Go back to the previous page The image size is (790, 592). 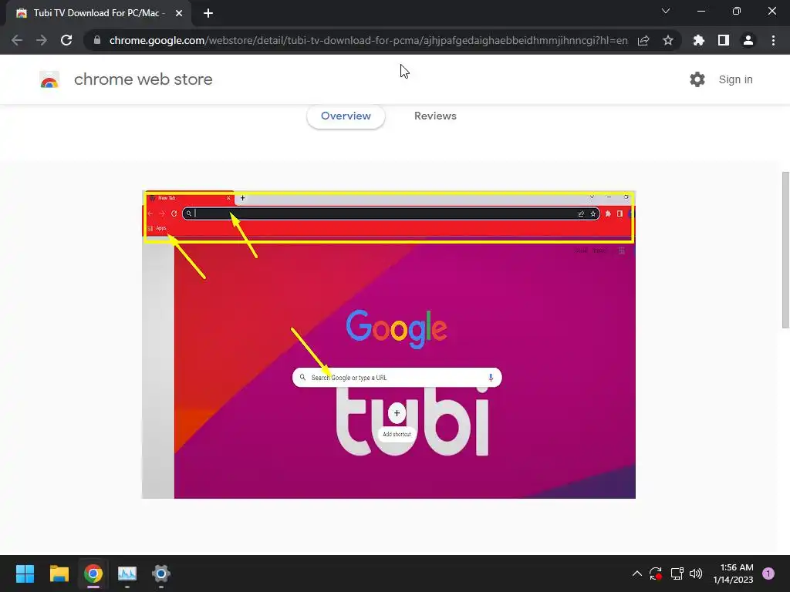click(17, 40)
